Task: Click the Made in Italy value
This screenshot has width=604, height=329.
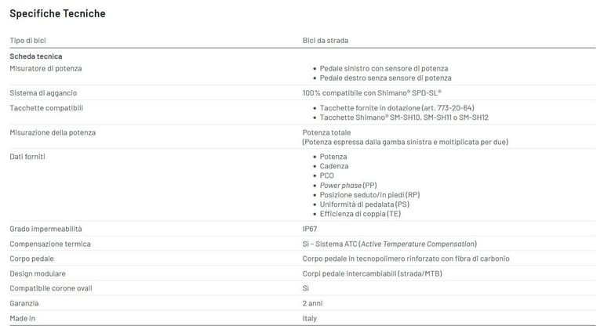Action: (x=309, y=319)
